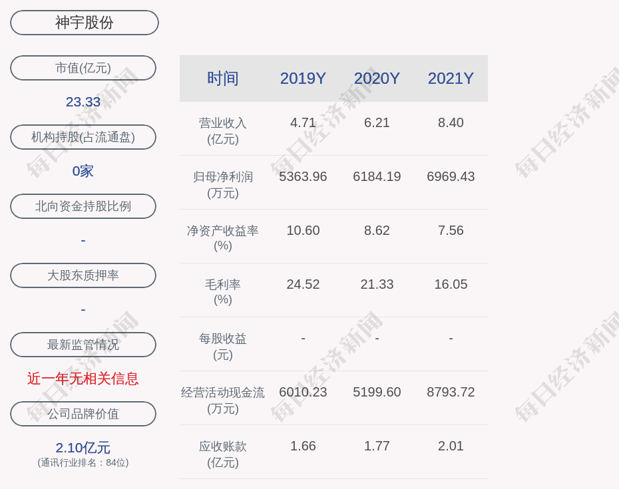This screenshot has width=619, height=489.
Task: Click the 最新监管情况 label
Action: [x=83, y=345]
